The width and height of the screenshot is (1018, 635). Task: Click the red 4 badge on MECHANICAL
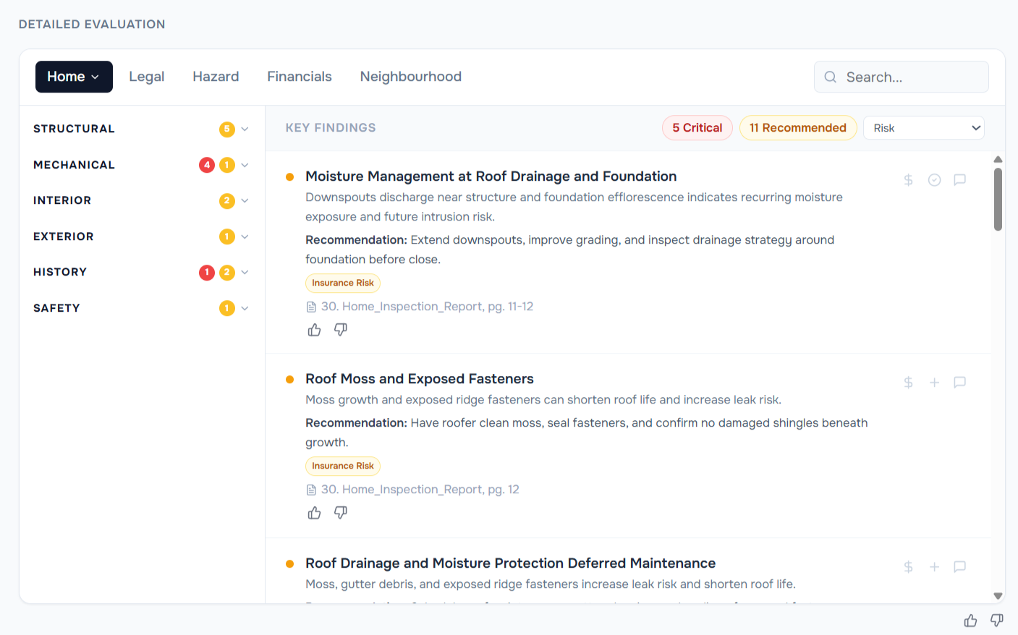(x=207, y=165)
